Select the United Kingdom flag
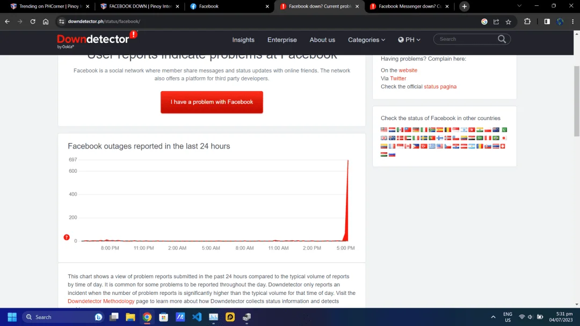580x326 pixels. tap(384, 138)
